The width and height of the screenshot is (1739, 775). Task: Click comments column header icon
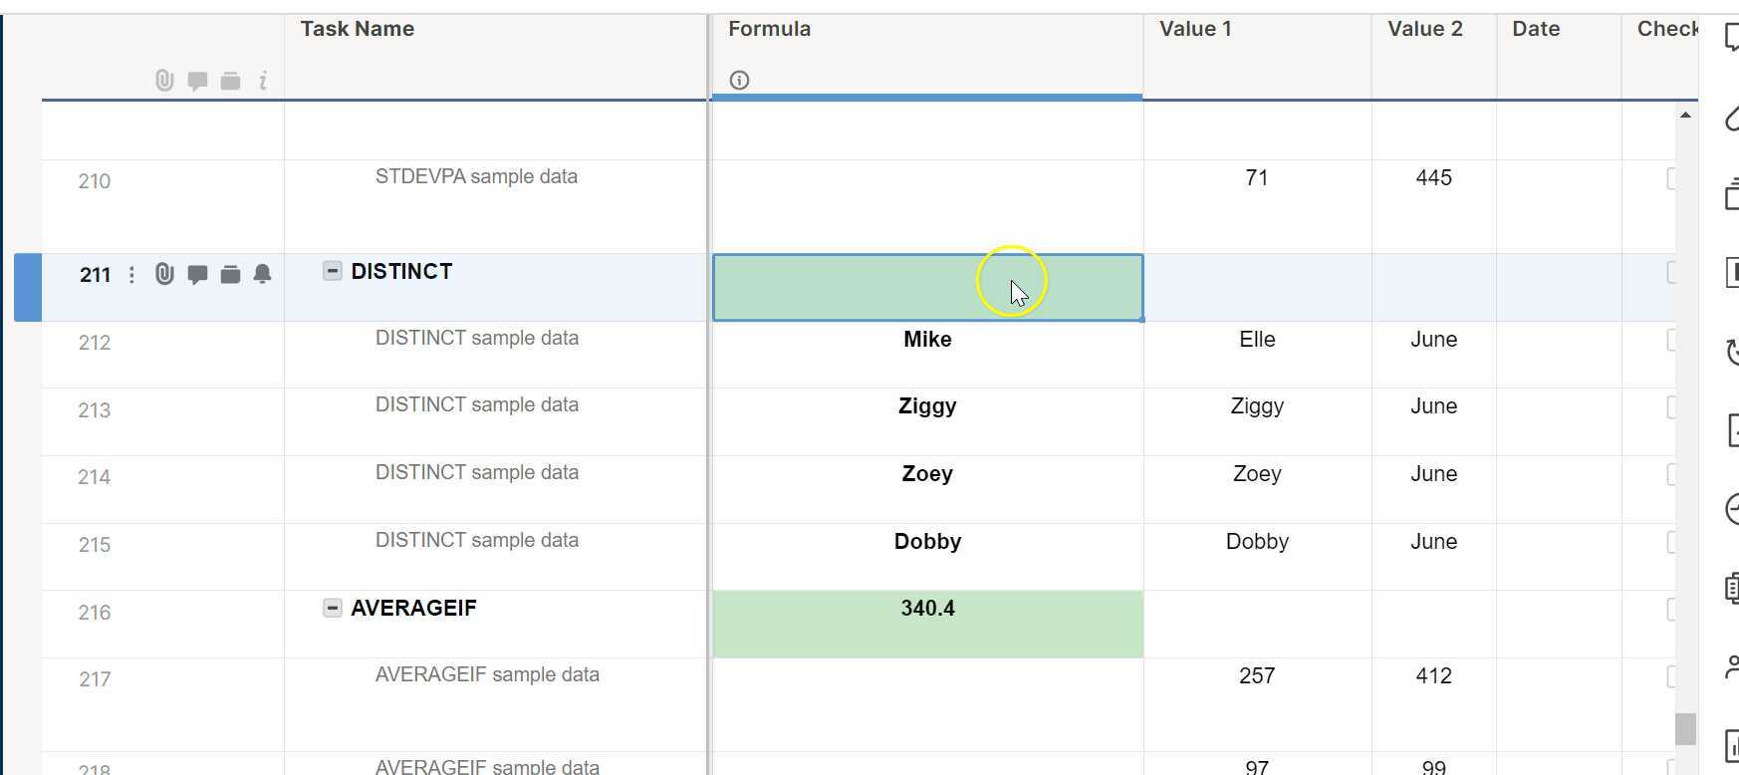[x=197, y=81]
